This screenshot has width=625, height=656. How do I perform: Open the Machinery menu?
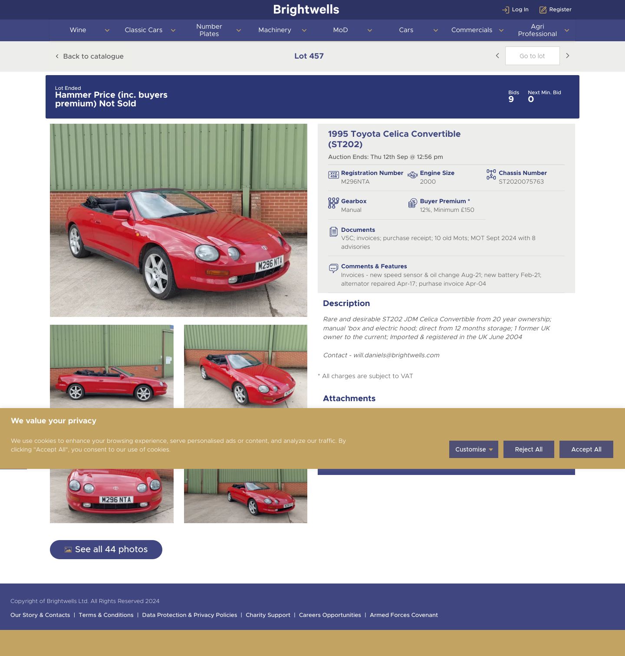point(275,30)
